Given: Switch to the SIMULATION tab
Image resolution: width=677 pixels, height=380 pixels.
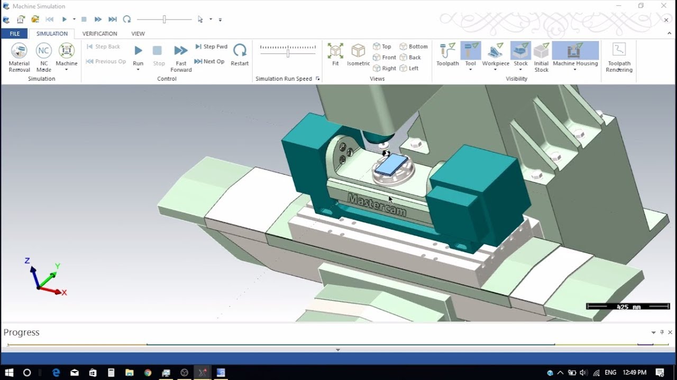Looking at the screenshot, I should (52, 34).
